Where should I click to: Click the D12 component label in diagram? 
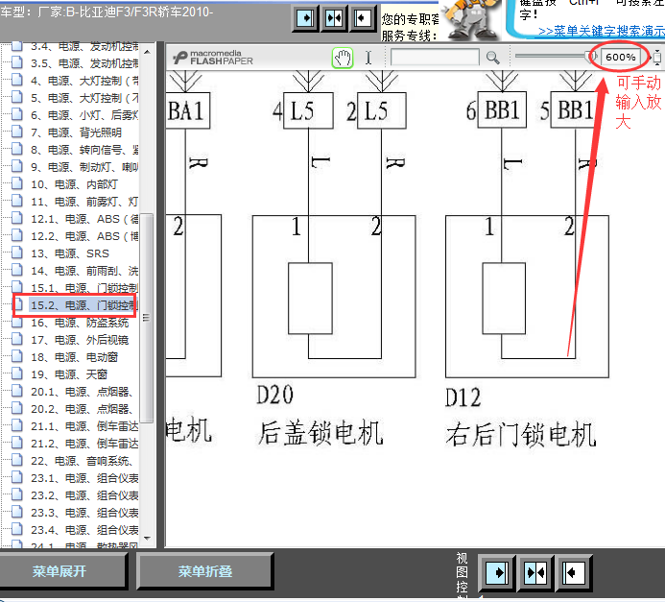pyautogui.click(x=463, y=397)
